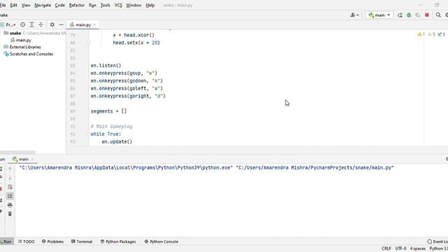
Task: Select External Libraries tree node
Action: pos(22,47)
